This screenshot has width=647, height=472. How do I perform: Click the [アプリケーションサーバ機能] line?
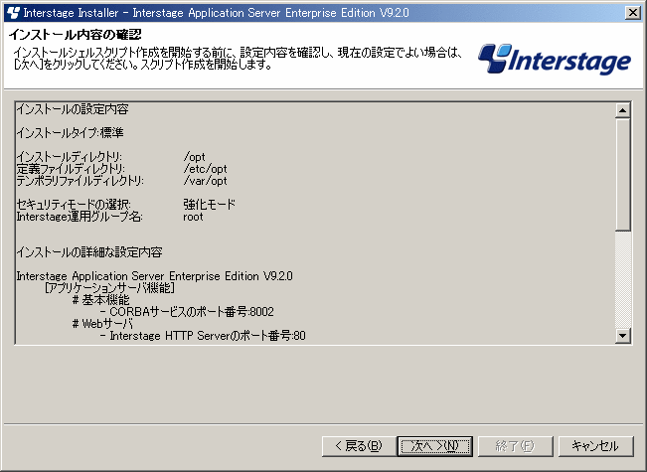point(109,288)
